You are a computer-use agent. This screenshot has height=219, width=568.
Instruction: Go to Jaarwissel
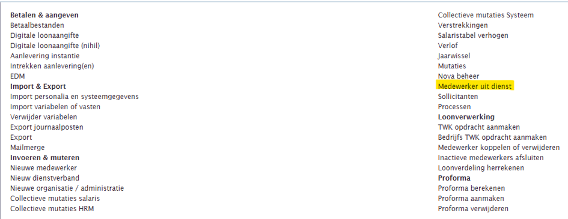pyautogui.click(x=454, y=56)
